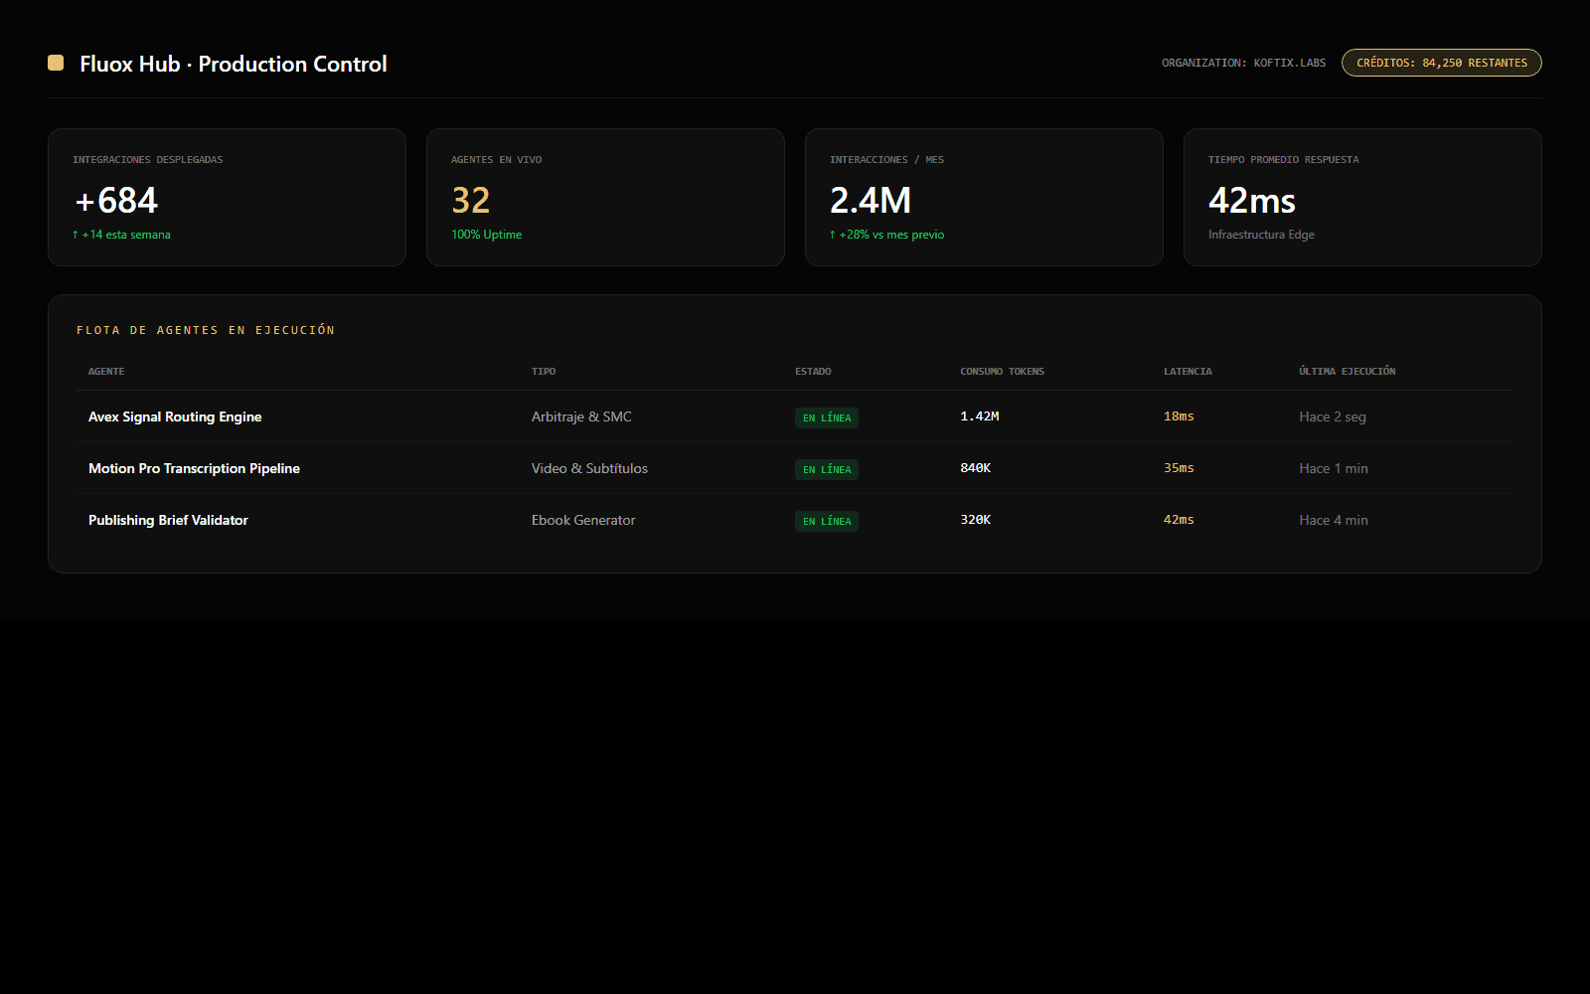This screenshot has height=994, width=1590.
Task: Sort by the TIPO column header
Action: tap(544, 372)
